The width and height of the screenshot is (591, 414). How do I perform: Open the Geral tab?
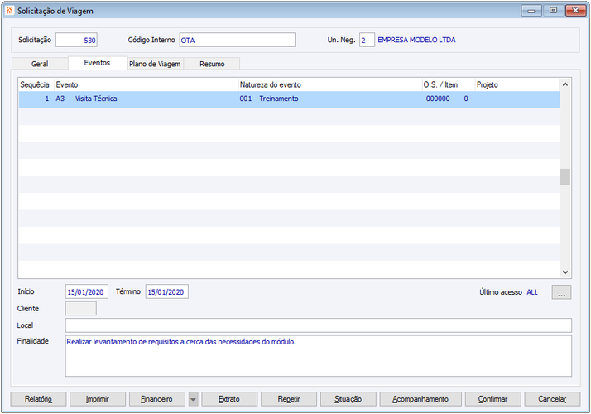tap(40, 64)
